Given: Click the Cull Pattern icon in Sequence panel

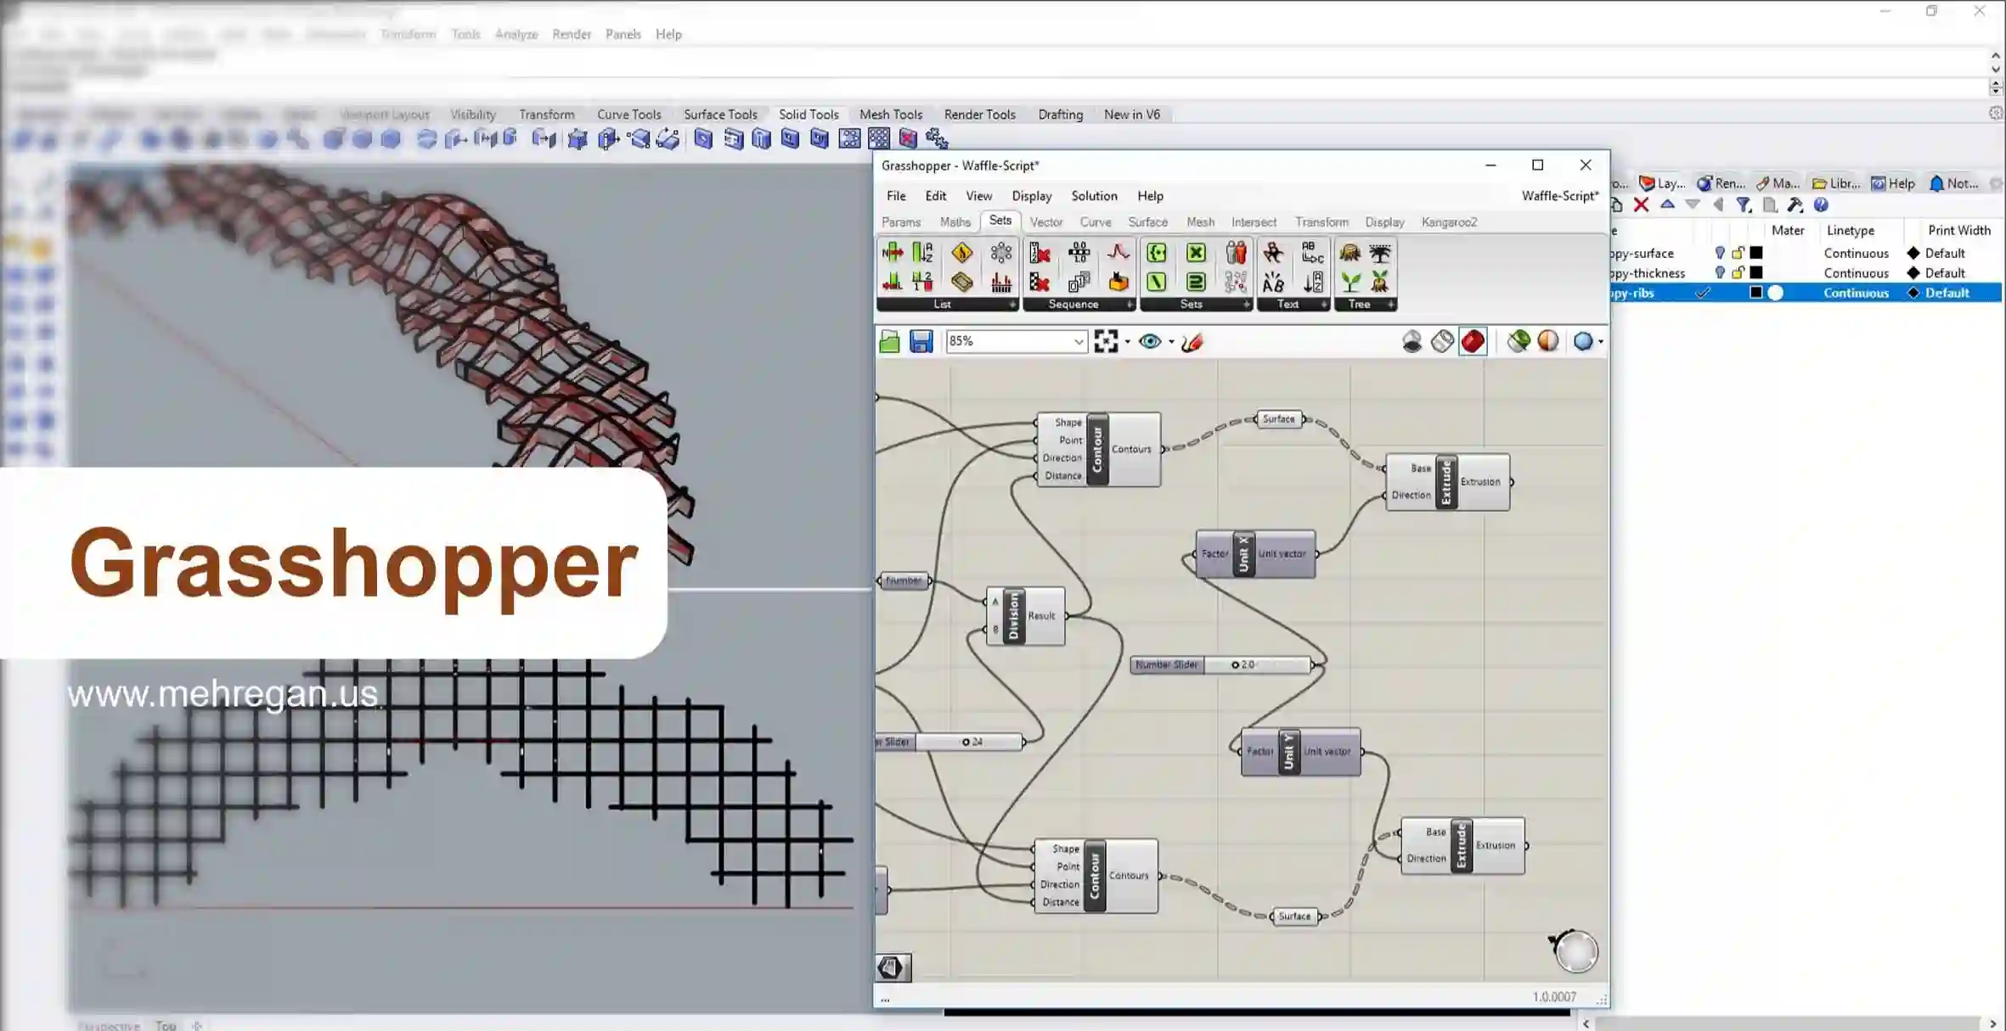Looking at the screenshot, I should (1040, 282).
